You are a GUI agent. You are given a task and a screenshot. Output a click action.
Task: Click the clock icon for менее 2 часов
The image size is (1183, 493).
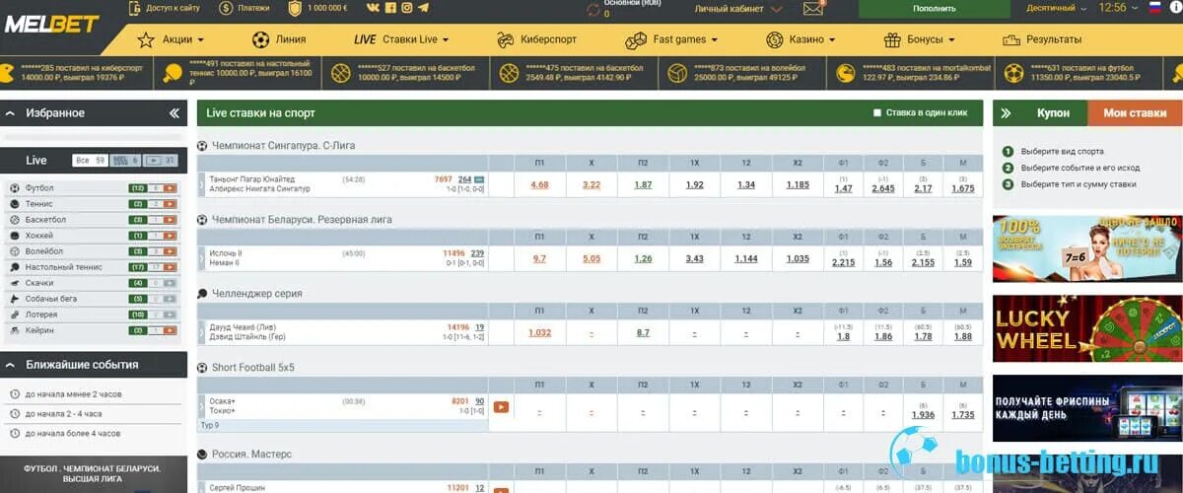tap(15, 393)
